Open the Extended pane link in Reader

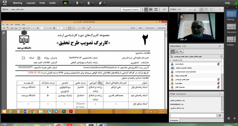(161, 28)
